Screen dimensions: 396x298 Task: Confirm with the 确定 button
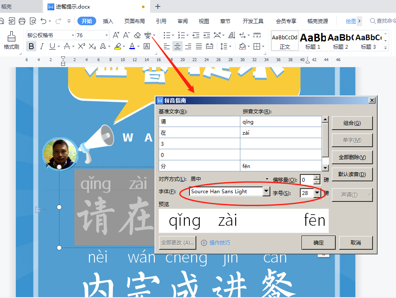(319, 243)
